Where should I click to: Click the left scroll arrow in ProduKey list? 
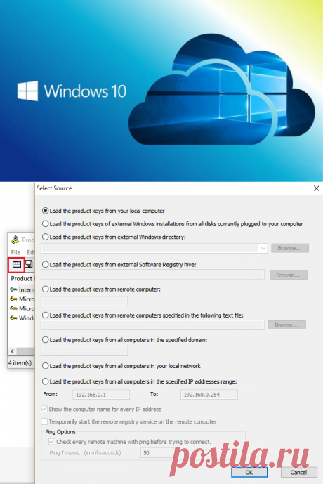(13, 351)
